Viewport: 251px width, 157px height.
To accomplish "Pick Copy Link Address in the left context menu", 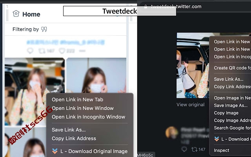I will click(74, 139).
